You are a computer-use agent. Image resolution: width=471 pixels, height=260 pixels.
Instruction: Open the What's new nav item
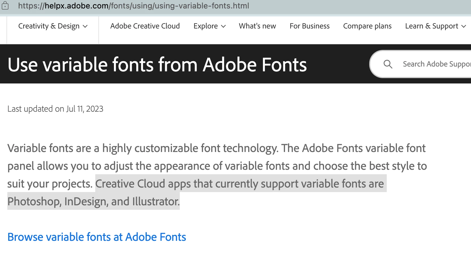(x=257, y=26)
